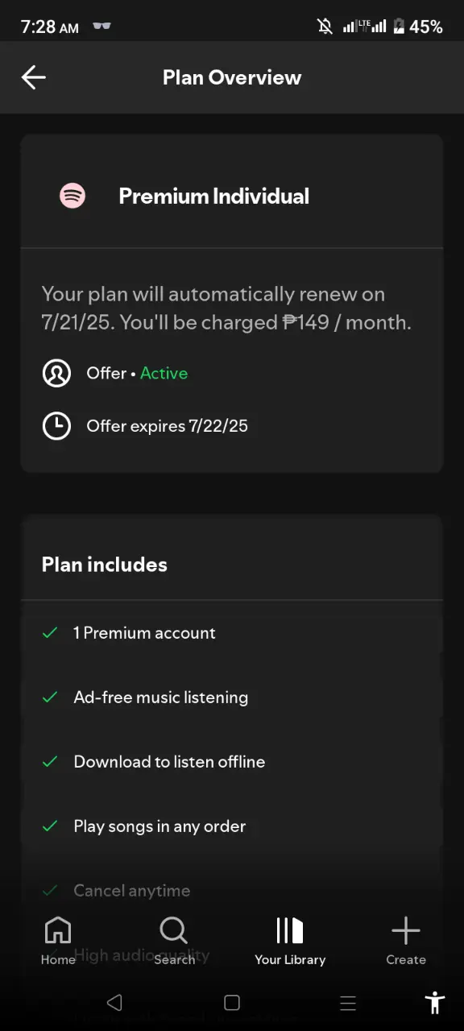Screen dimensions: 464x1031
Task: Tap the clock icon beside Offer expires
Action: (56, 426)
